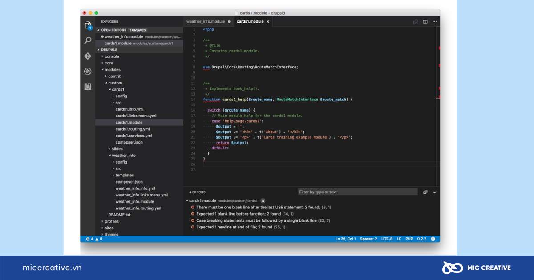Click the '0.2.2' version status item
Viewport: 534px width, 280px height.
click(x=421, y=239)
